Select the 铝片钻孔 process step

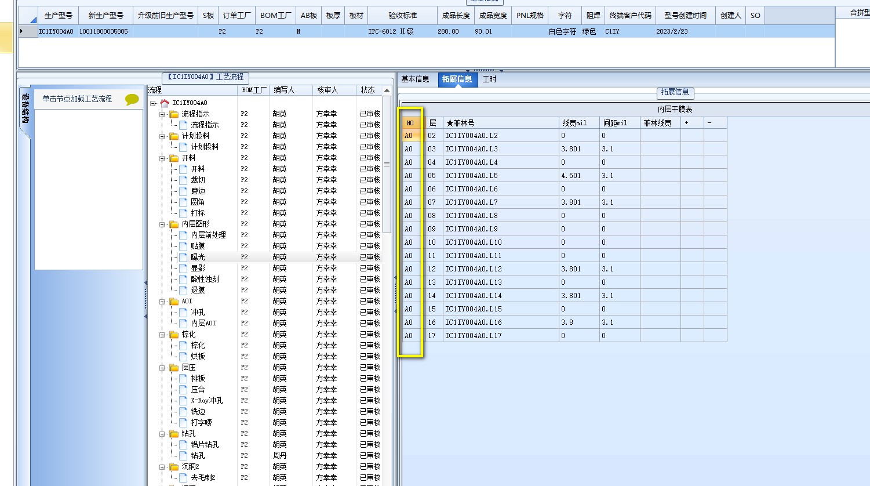tap(205, 445)
